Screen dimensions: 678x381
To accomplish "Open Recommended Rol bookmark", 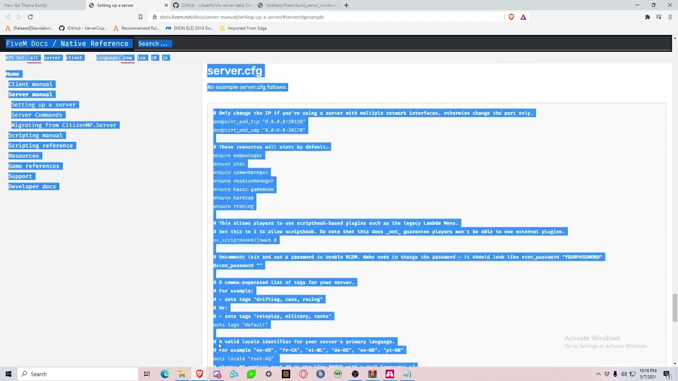I will coord(137,28).
